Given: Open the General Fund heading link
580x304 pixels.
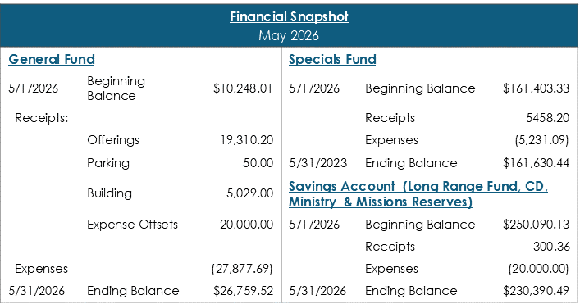Looking at the screenshot, I should click(x=52, y=59).
